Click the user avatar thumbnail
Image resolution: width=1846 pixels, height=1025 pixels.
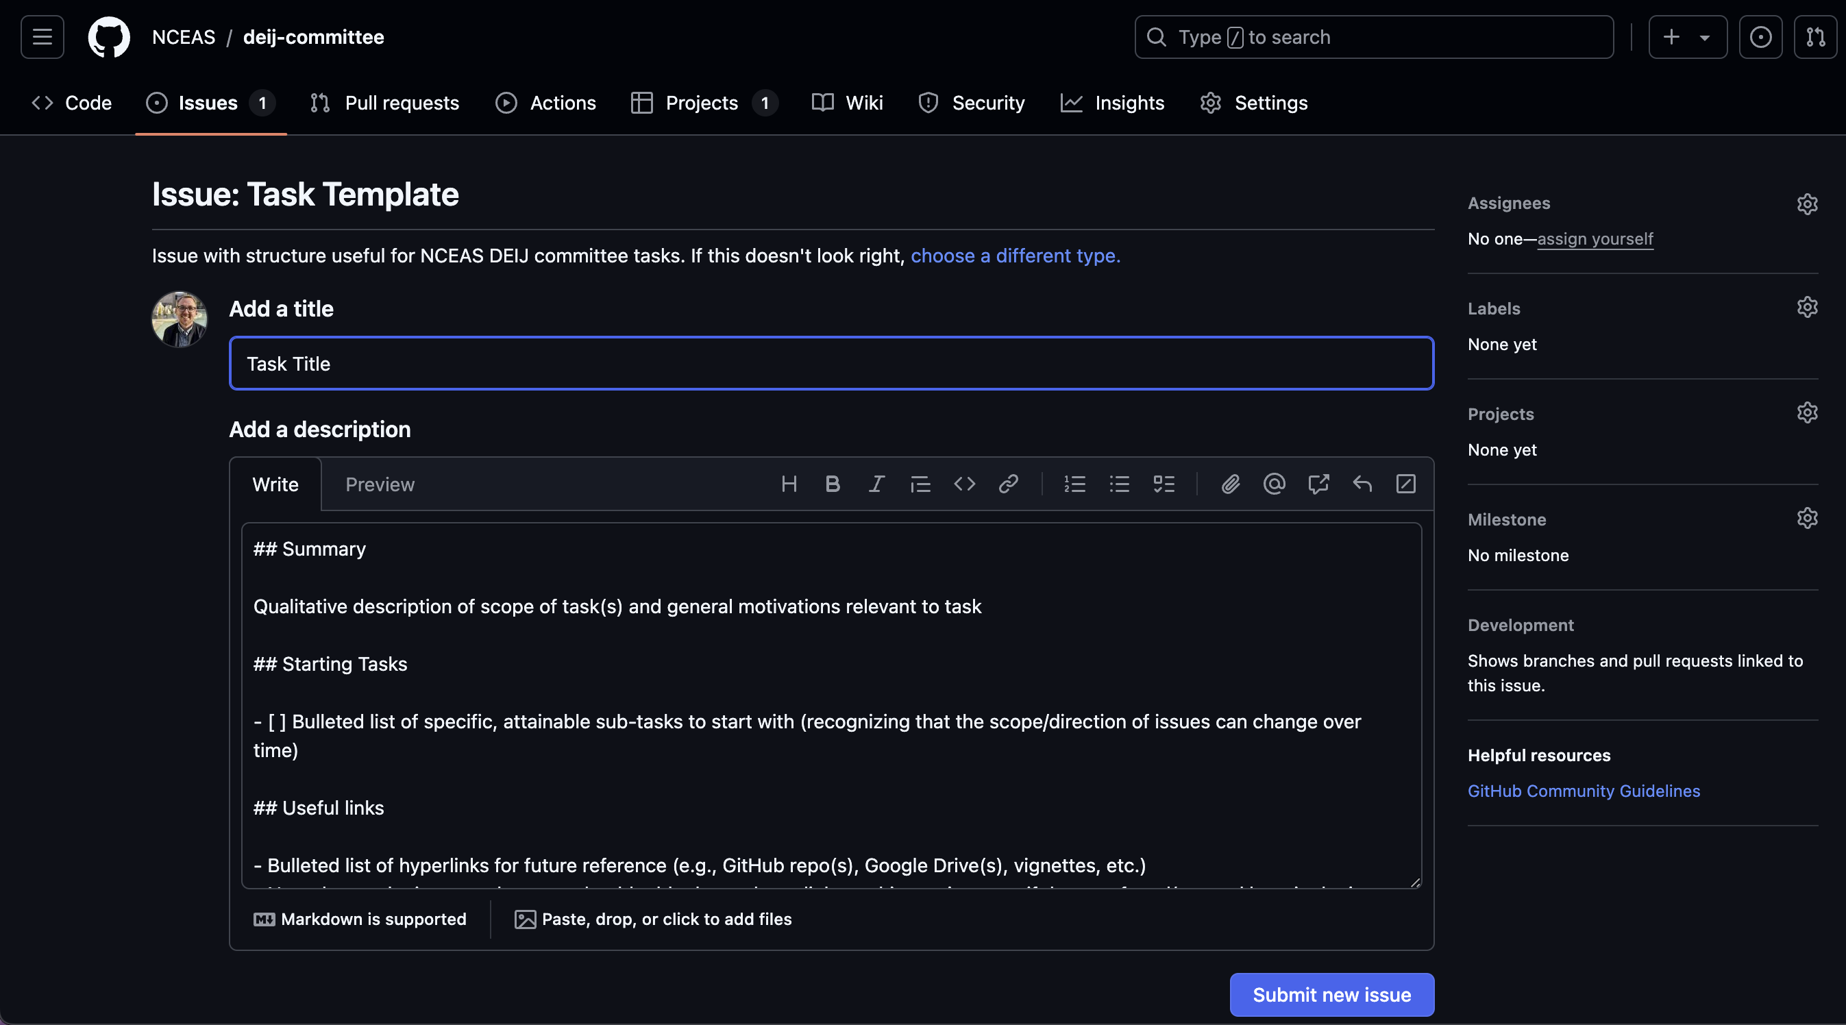pos(180,319)
